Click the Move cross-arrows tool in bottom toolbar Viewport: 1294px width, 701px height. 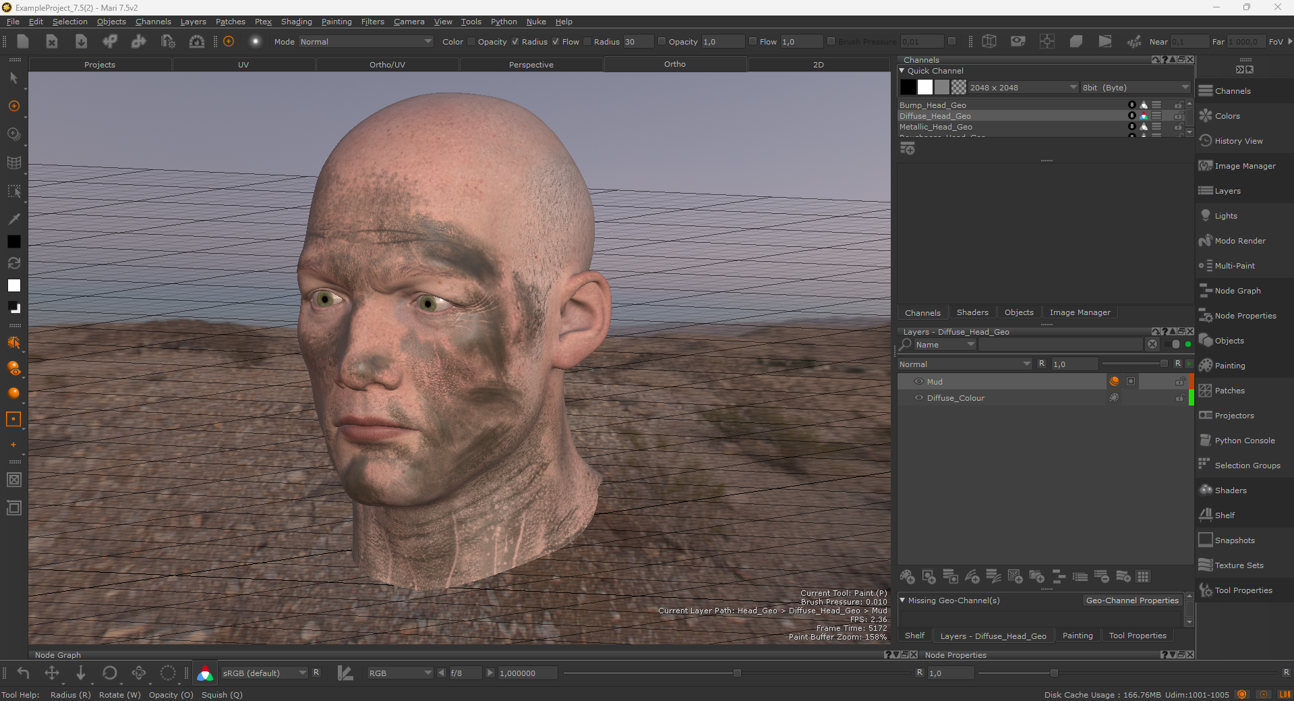pyautogui.click(x=52, y=673)
